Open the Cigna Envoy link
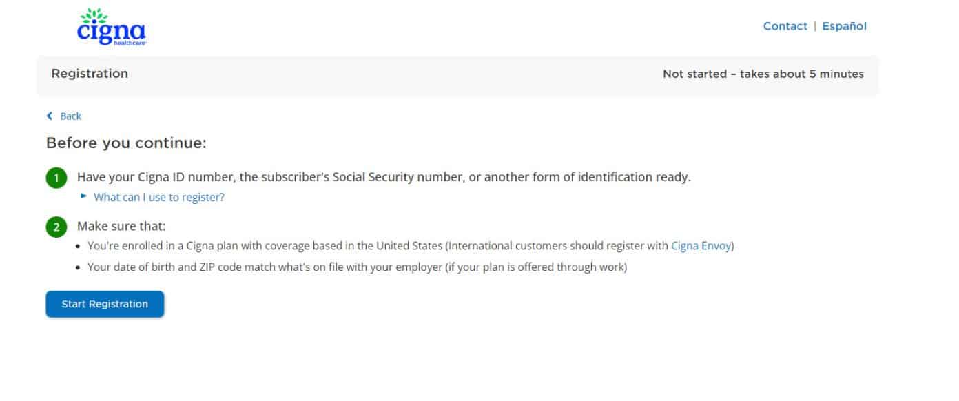Image resolution: width=959 pixels, height=401 pixels. pos(701,245)
